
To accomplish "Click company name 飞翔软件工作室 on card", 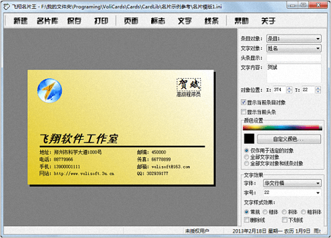I will pos(79,139).
